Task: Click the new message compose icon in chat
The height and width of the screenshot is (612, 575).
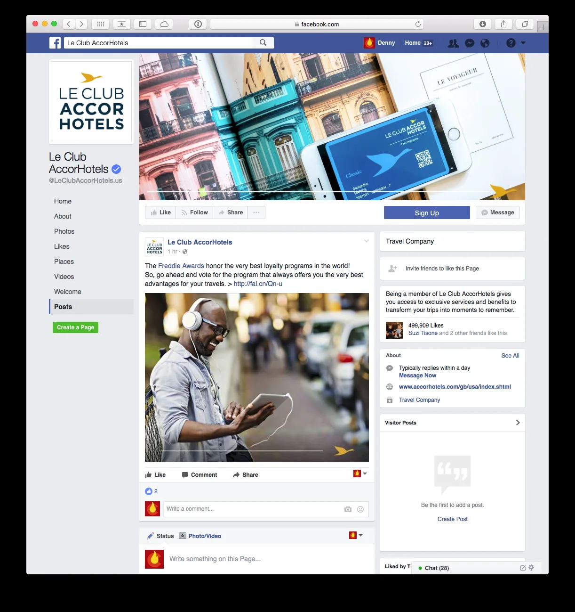Action: [523, 568]
